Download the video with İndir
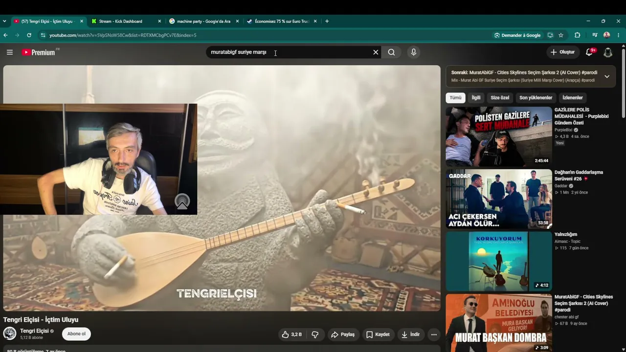Screen dimensions: 626x352 pyautogui.click(x=410, y=334)
